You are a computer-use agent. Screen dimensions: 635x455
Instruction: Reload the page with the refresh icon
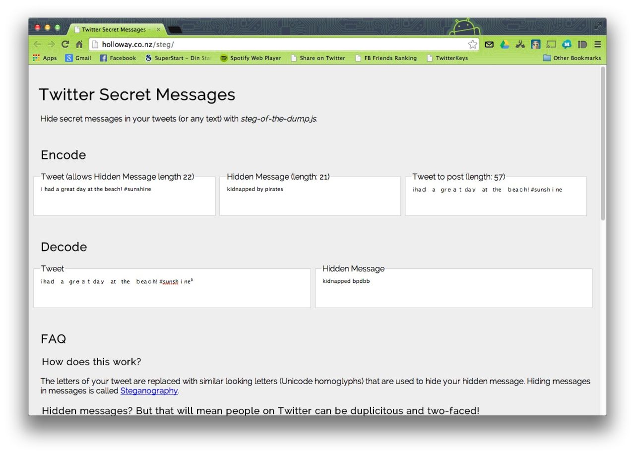65,44
